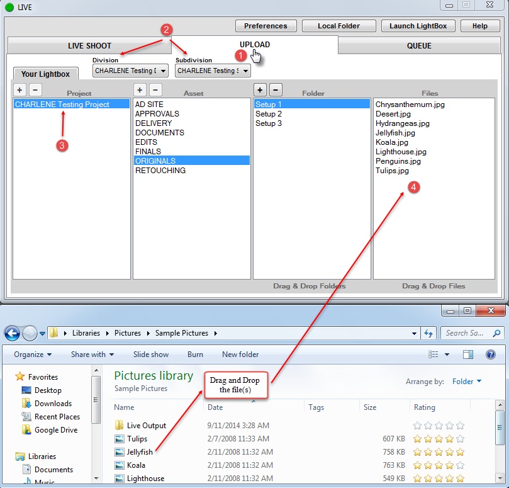Select Setup 2 in Folder list

click(269, 114)
